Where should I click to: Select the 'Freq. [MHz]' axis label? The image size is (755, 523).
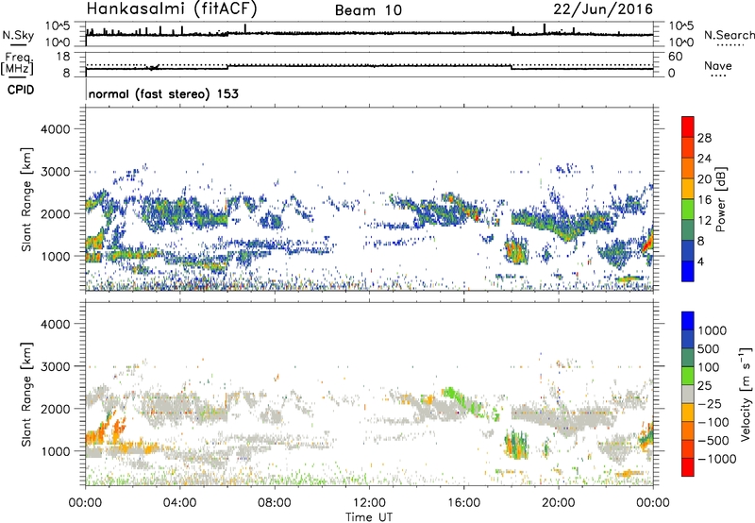[x=18, y=64]
